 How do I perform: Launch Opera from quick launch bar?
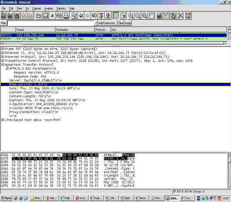[16, 198]
